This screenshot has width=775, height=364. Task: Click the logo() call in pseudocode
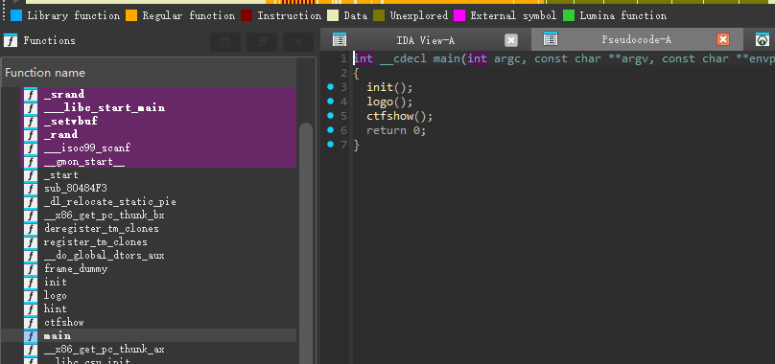[389, 102]
